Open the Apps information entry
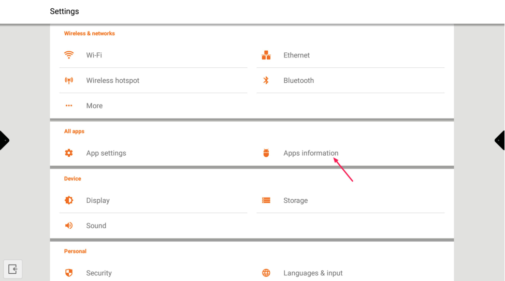The height and width of the screenshot is (281, 505). (311, 153)
